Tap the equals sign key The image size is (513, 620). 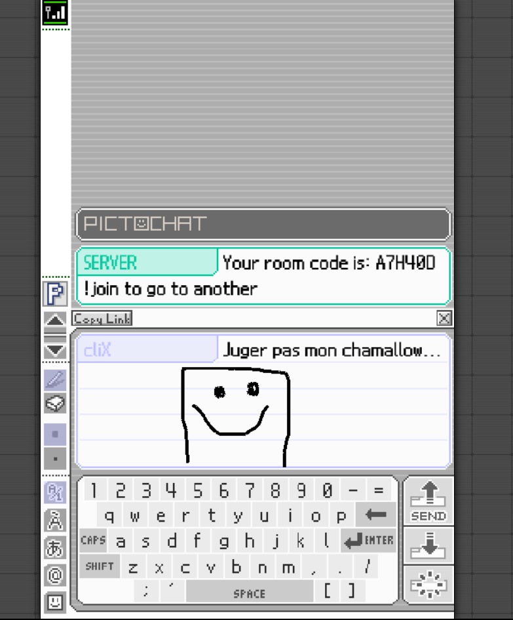pyautogui.click(x=379, y=490)
